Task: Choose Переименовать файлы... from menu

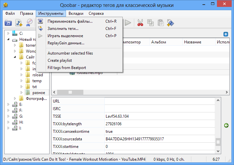Action: (x=79, y=21)
